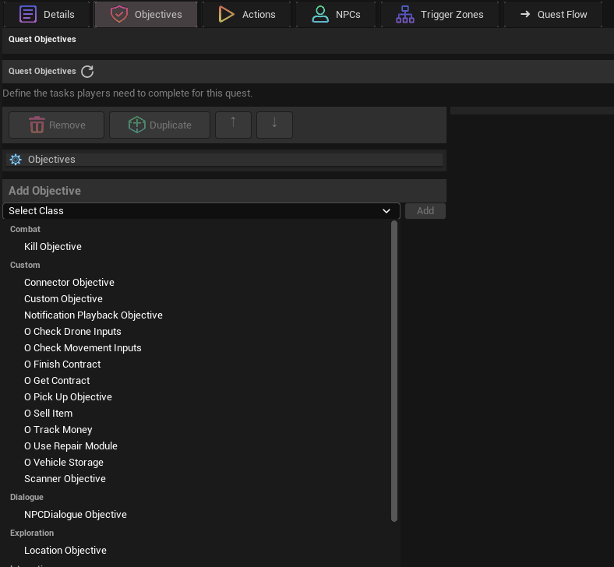Image resolution: width=614 pixels, height=567 pixels.
Task: Pick O Track Money
Action: pos(58,430)
